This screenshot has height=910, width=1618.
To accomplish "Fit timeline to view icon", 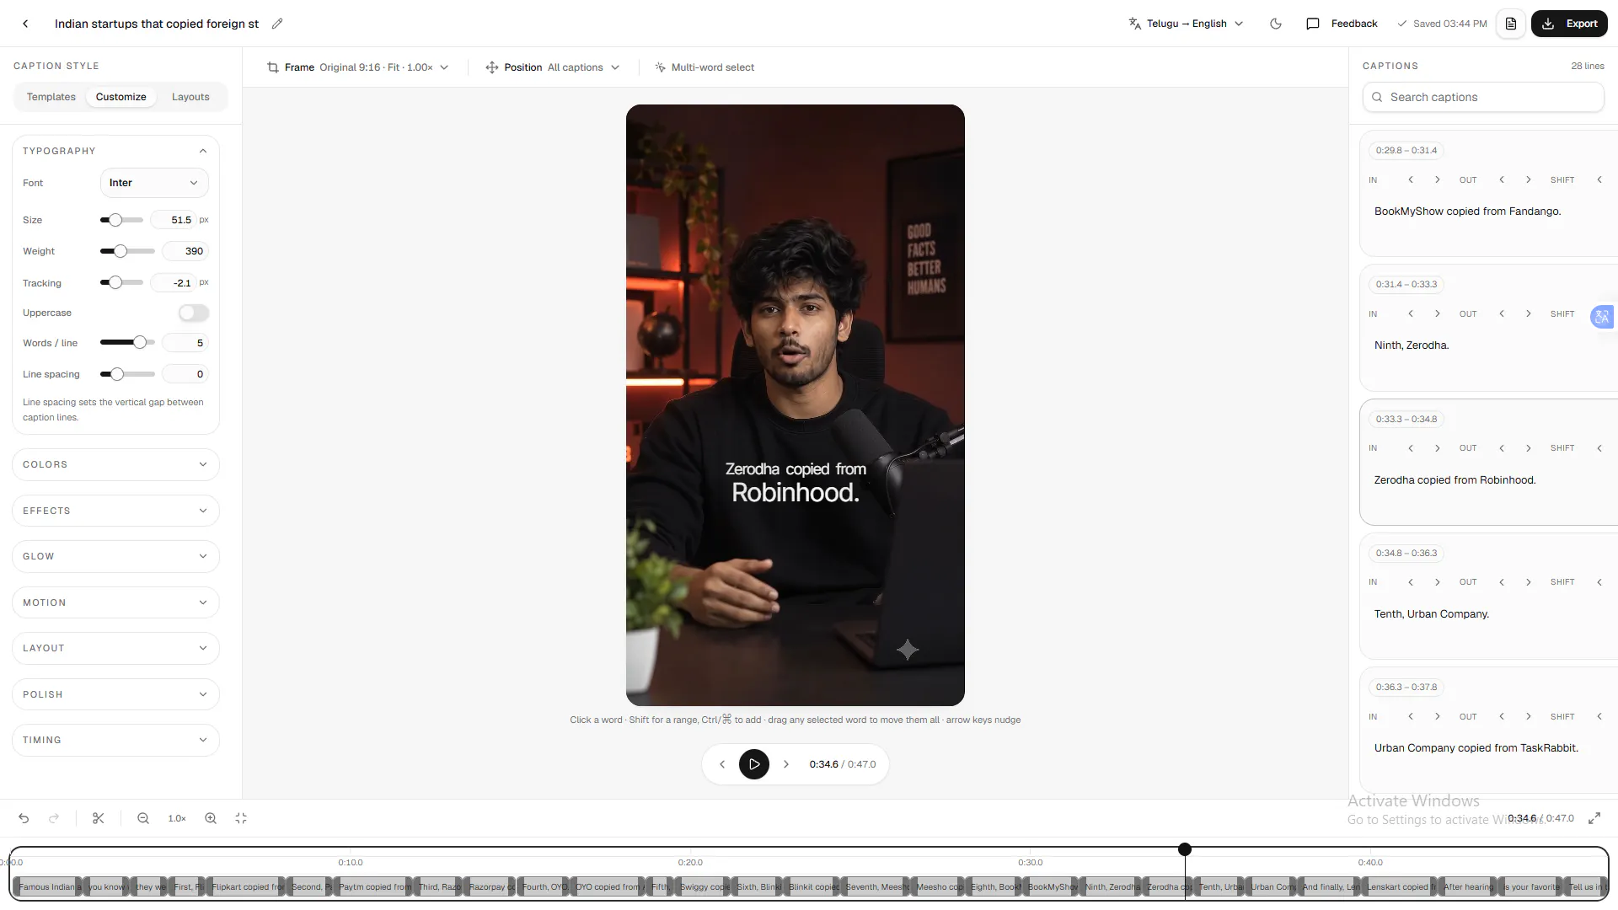I will [x=241, y=818].
